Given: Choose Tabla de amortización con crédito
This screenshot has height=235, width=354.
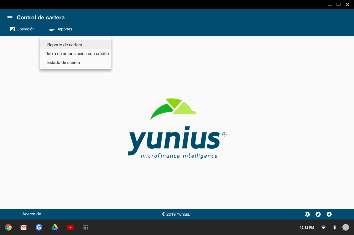Looking at the screenshot, I should click(x=77, y=54).
